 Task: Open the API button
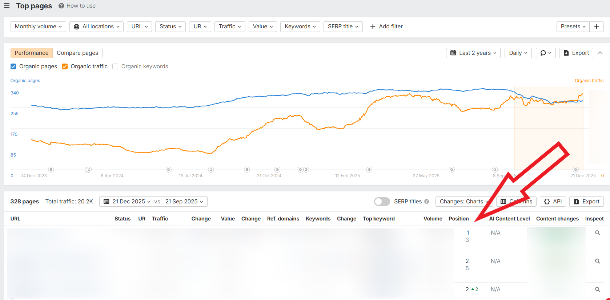tap(553, 202)
